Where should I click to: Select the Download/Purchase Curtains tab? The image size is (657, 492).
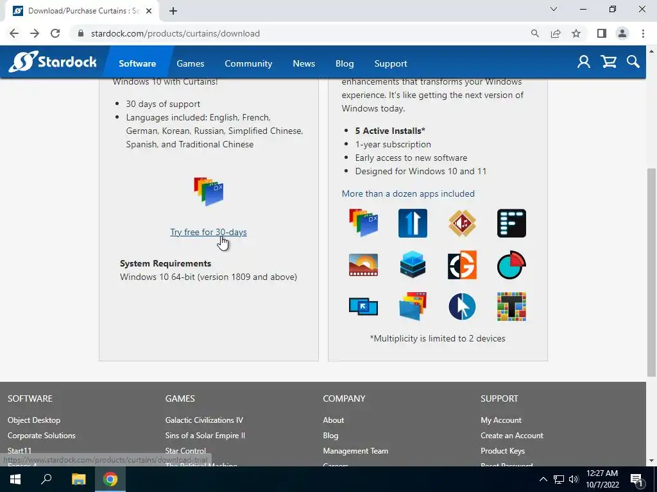82,11
